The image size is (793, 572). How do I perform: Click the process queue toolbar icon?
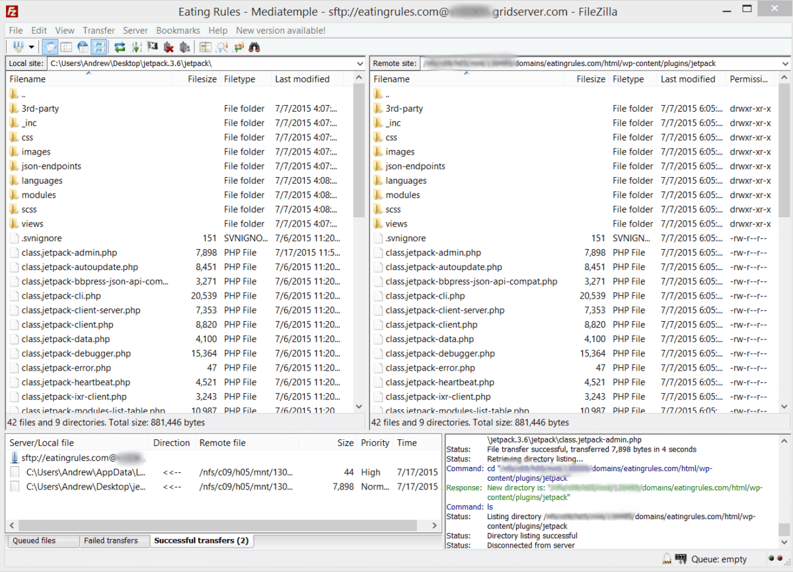(136, 47)
